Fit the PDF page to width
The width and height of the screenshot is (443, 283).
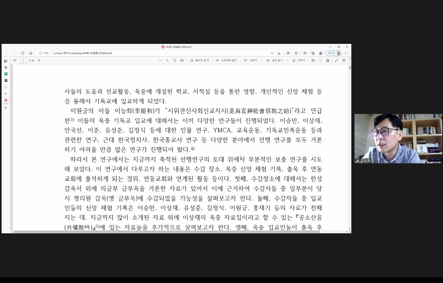182,61
